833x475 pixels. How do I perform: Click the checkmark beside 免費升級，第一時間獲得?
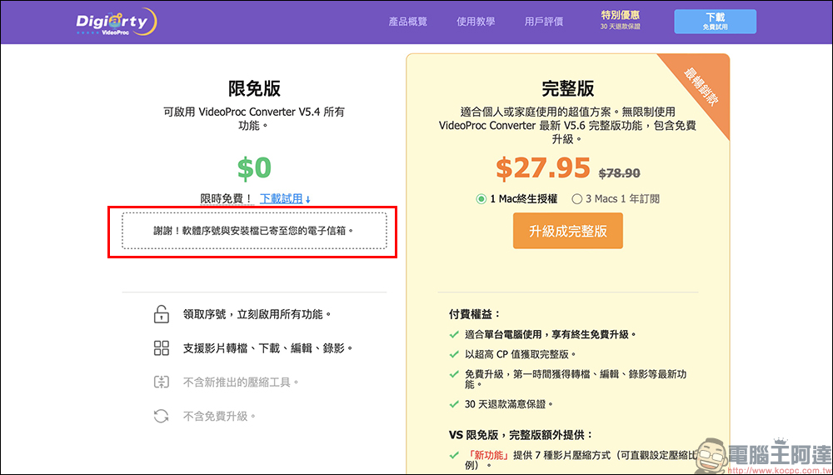454,374
